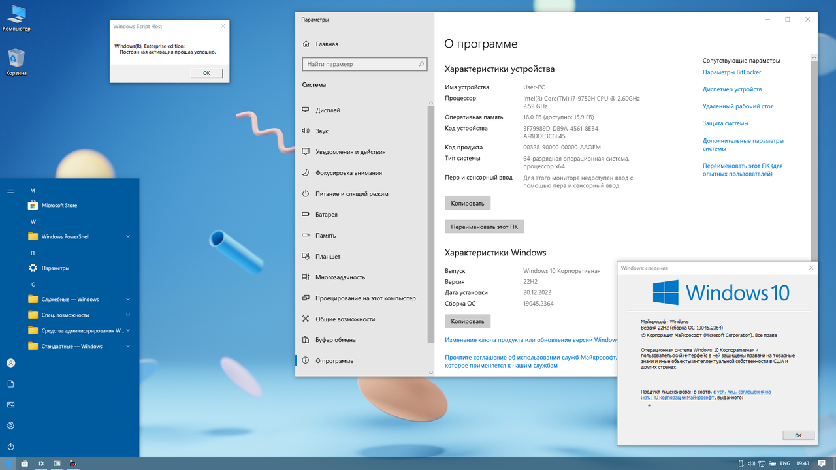Click the letter M header in Start list

click(x=33, y=190)
